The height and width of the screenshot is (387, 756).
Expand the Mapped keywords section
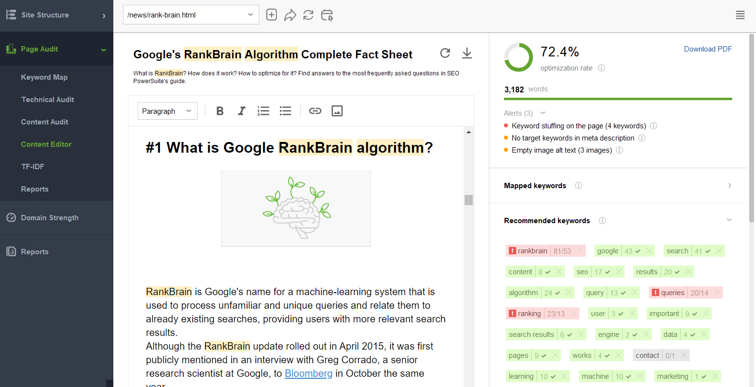click(x=729, y=185)
